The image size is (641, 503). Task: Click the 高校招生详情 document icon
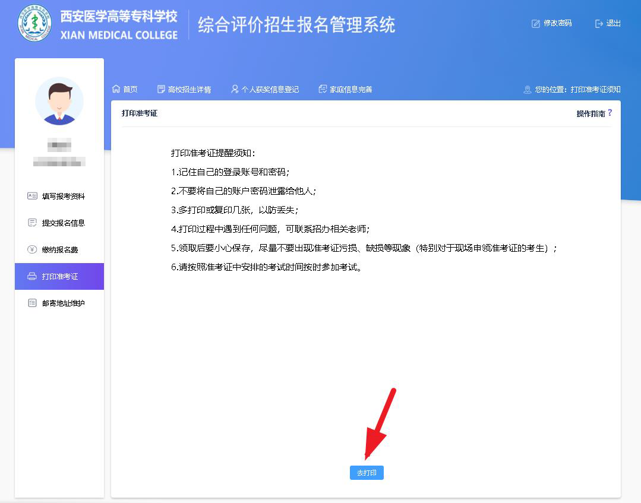pos(161,89)
